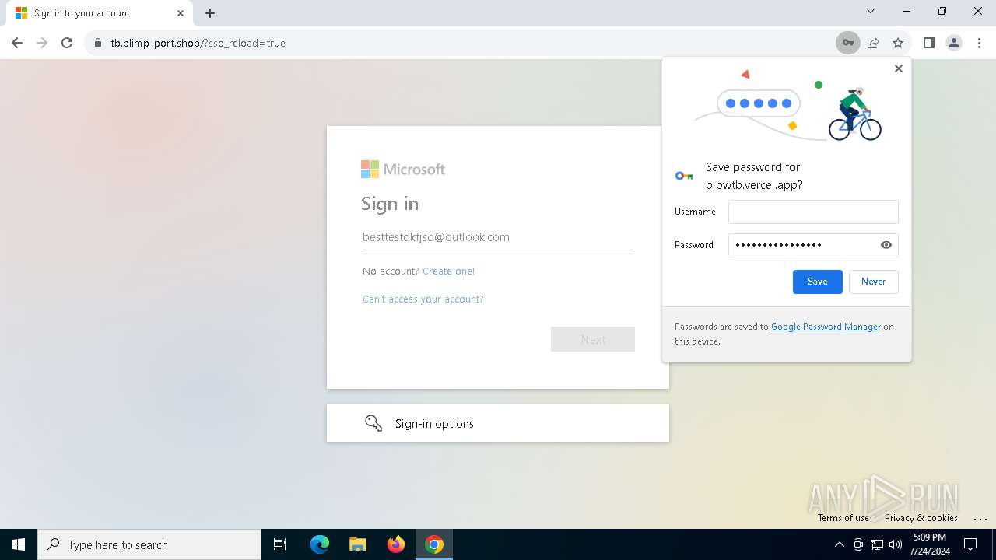Click the ellipsis in the page footer
996x560 pixels.
(x=980, y=519)
